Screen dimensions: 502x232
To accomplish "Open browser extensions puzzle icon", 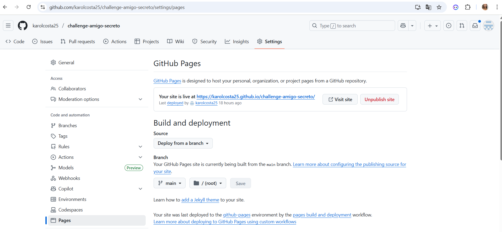I will coord(468,7).
